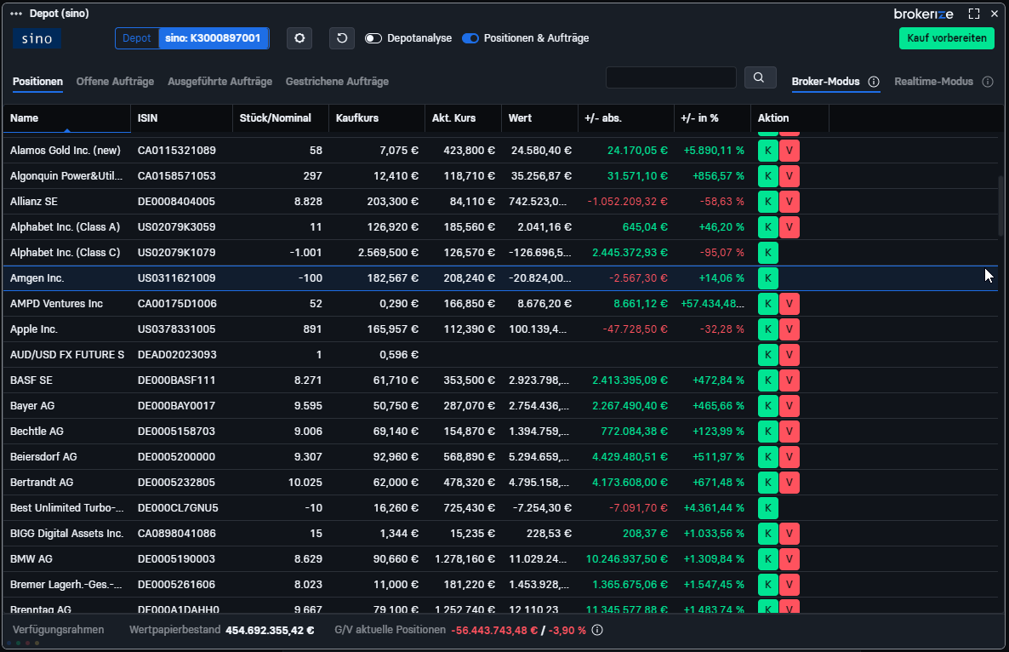Open the Depot account selector
Screen dimensions: 1009x652
(x=191, y=38)
